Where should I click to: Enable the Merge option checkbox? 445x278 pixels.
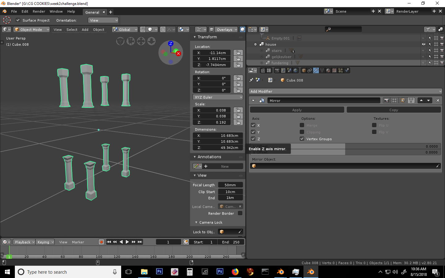pos(302,125)
